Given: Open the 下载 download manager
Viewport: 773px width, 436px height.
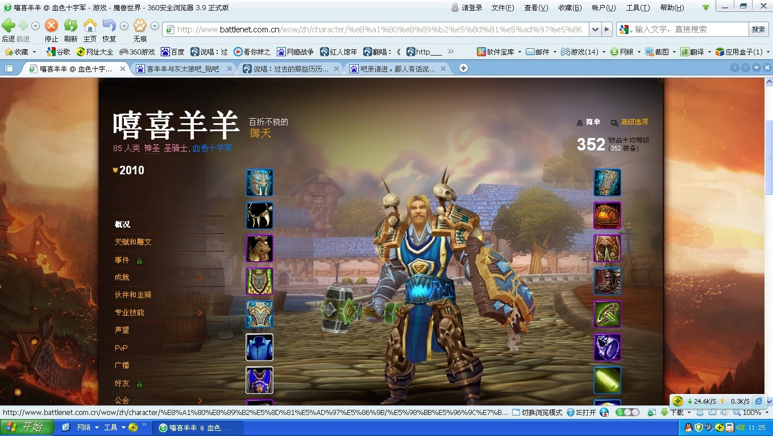Looking at the screenshot, I should (672, 412).
